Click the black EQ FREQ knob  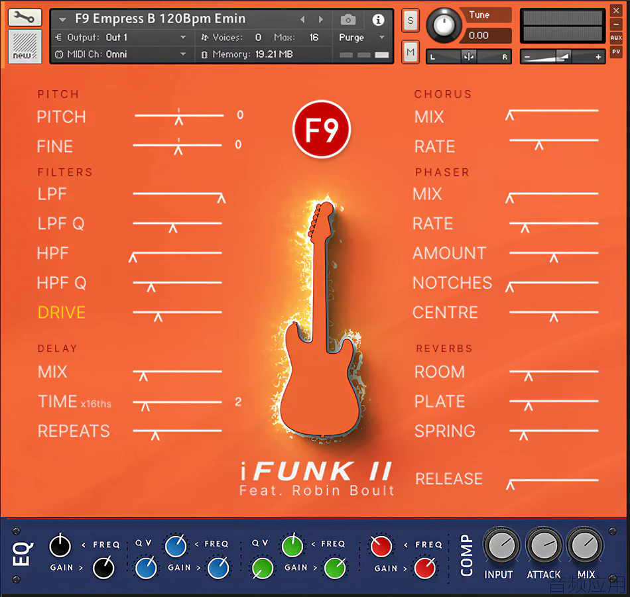point(60,546)
